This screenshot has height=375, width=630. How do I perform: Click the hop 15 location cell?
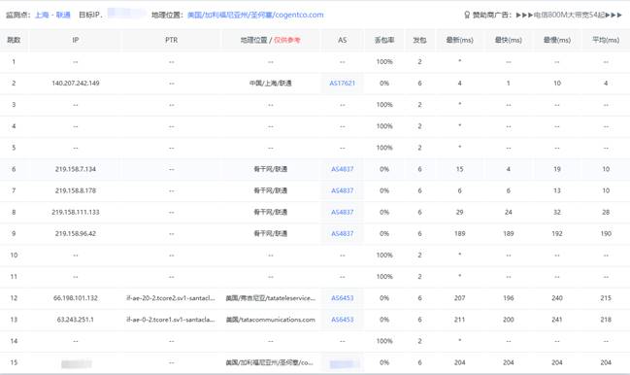(x=269, y=362)
